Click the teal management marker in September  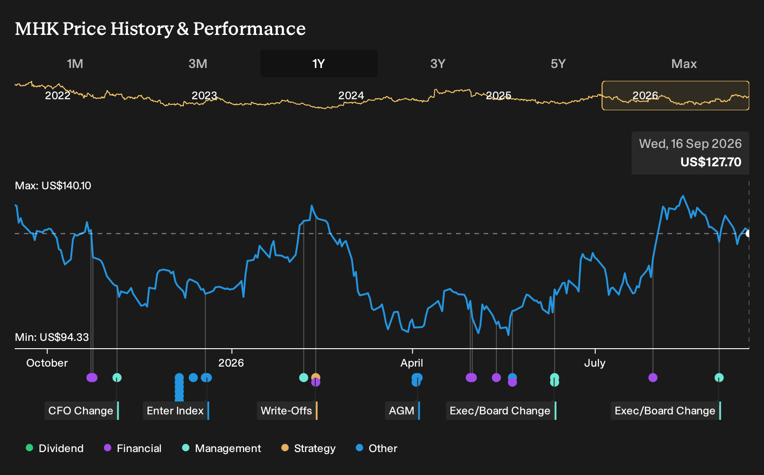coord(719,378)
